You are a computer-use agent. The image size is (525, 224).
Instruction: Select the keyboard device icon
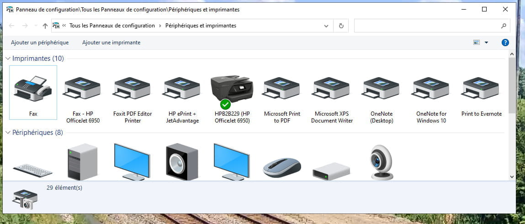(33, 171)
